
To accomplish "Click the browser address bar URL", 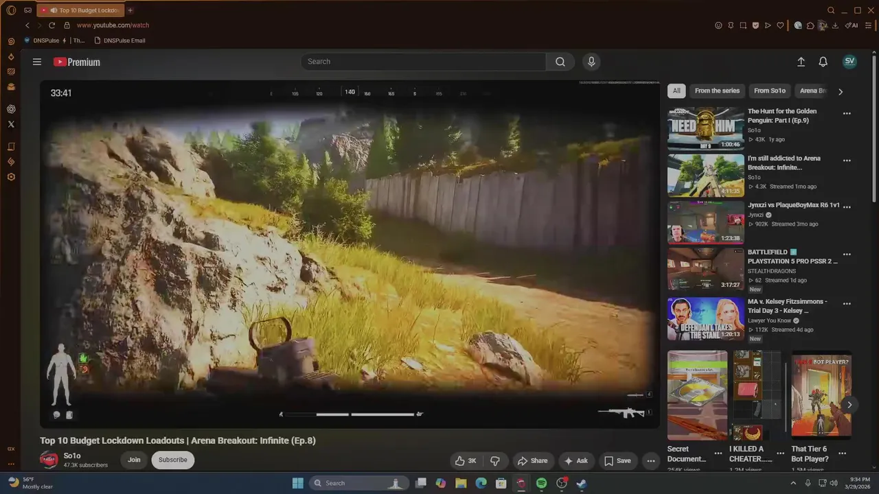I will [x=113, y=25].
